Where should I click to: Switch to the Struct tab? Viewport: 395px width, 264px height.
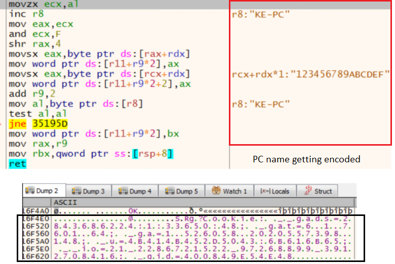pos(318,191)
